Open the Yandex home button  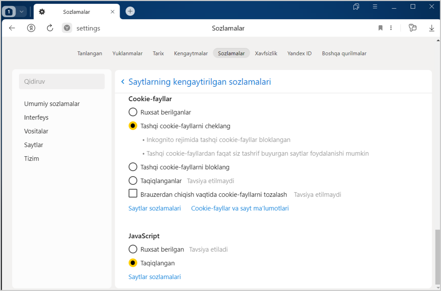(x=31, y=28)
